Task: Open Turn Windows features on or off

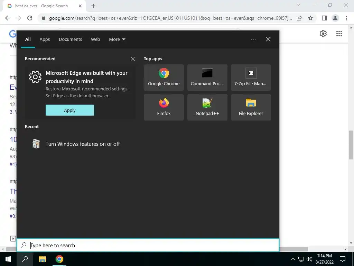Action: (x=80, y=144)
